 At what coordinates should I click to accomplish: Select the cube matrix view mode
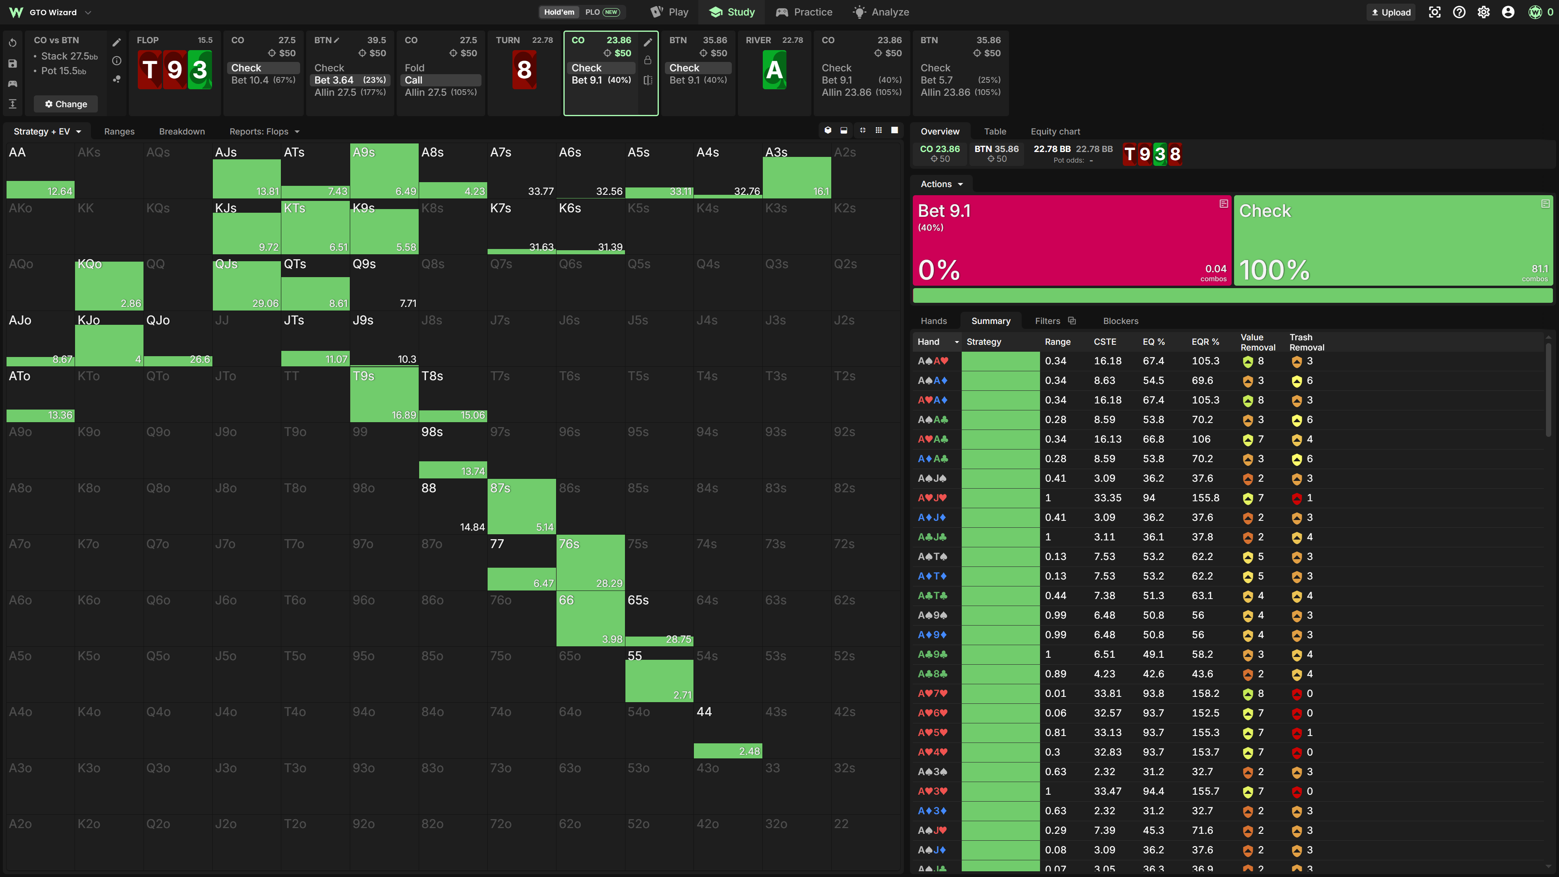[828, 131]
